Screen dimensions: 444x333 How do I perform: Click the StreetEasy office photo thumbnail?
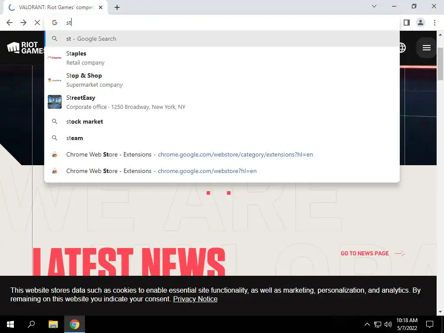[55, 102]
